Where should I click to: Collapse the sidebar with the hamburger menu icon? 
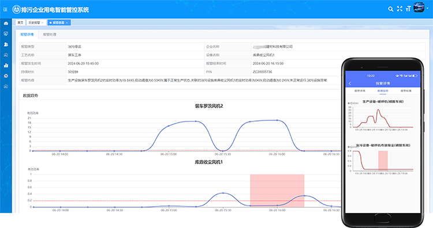pyautogui.click(x=5, y=10)
